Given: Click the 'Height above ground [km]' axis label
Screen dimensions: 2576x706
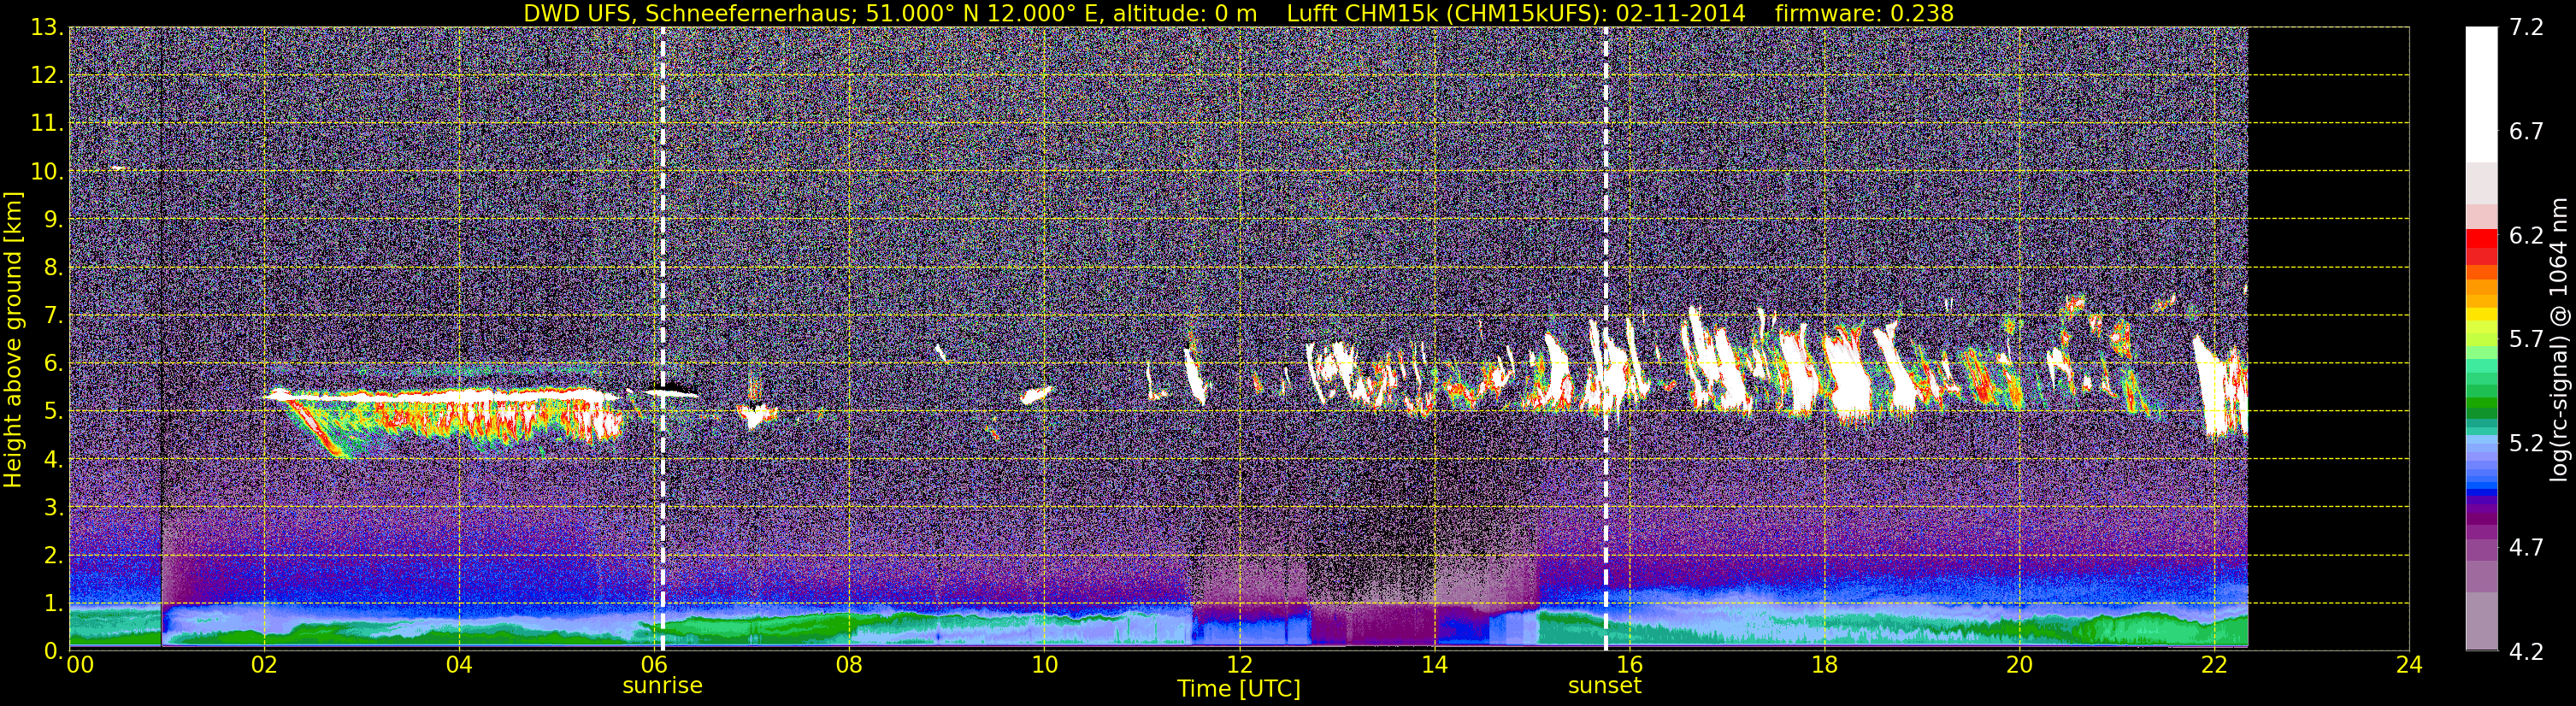Looking at the screenshot, I should (13, 339).
